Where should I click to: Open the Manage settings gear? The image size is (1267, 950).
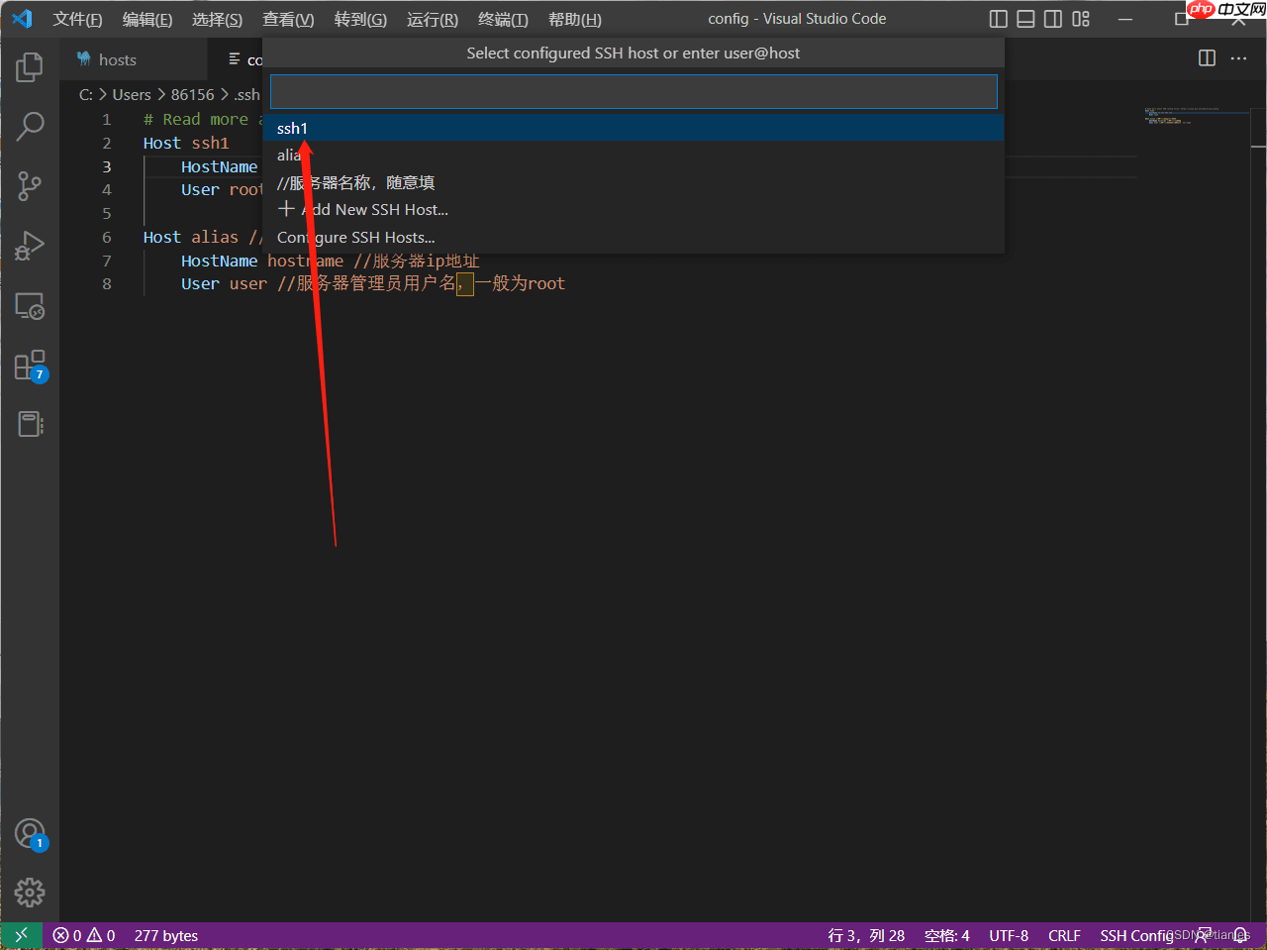pyautogui.click(x=30, y=892)
